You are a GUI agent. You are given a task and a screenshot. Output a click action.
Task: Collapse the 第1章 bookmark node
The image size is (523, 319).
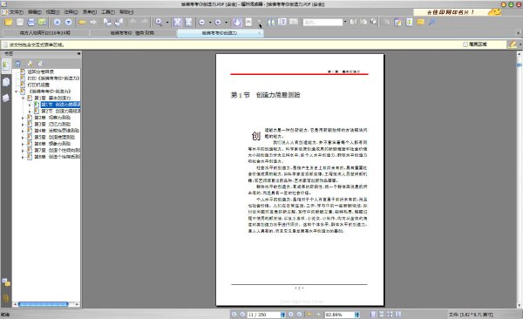[x=23, y=98]
